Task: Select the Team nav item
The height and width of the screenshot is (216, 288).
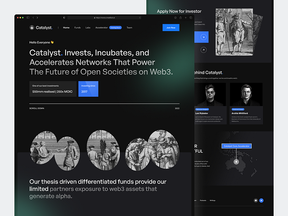Action: coord(129,27)
